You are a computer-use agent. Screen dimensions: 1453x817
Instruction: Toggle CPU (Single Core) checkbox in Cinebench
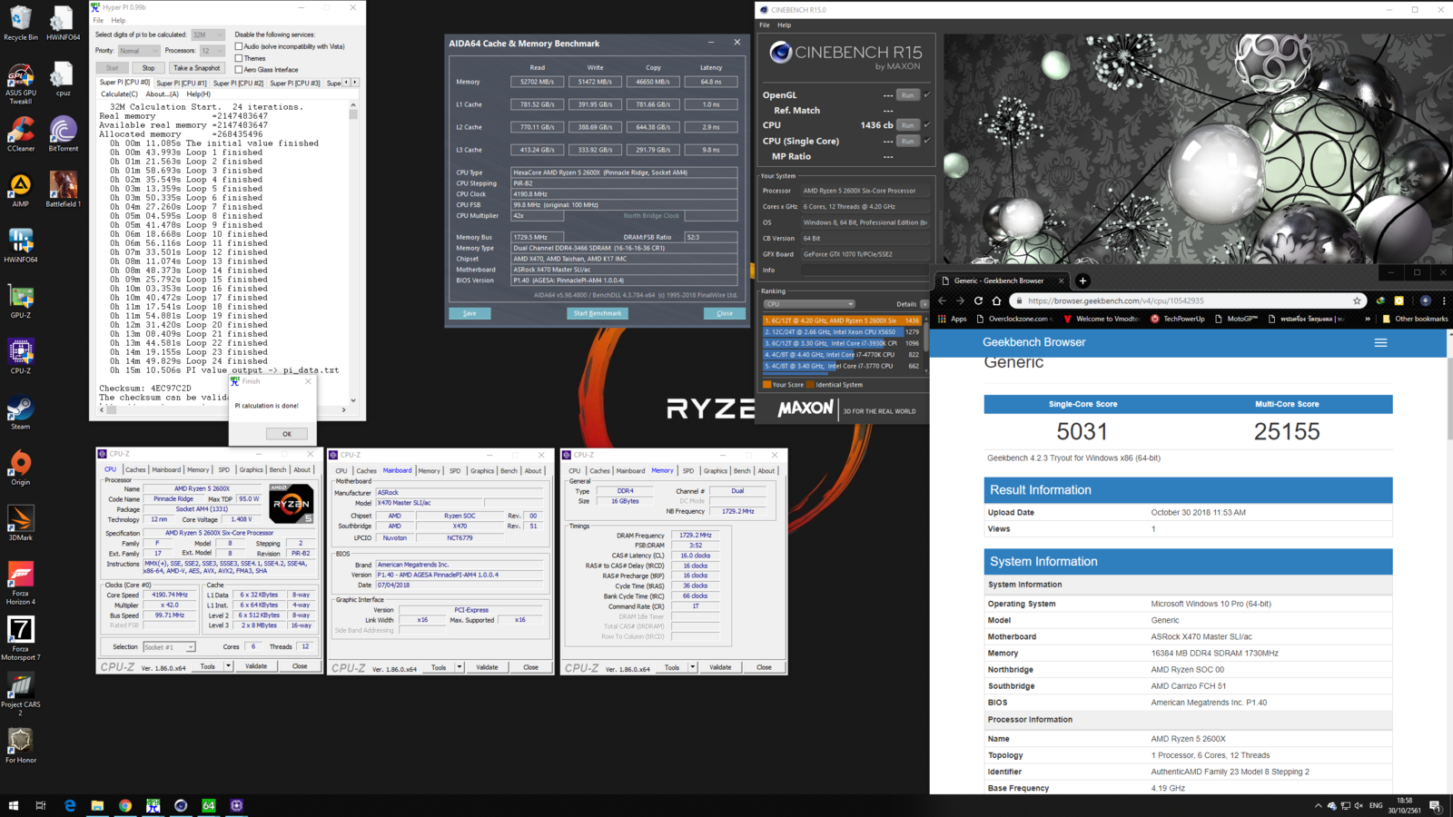[x=927, y=141]
